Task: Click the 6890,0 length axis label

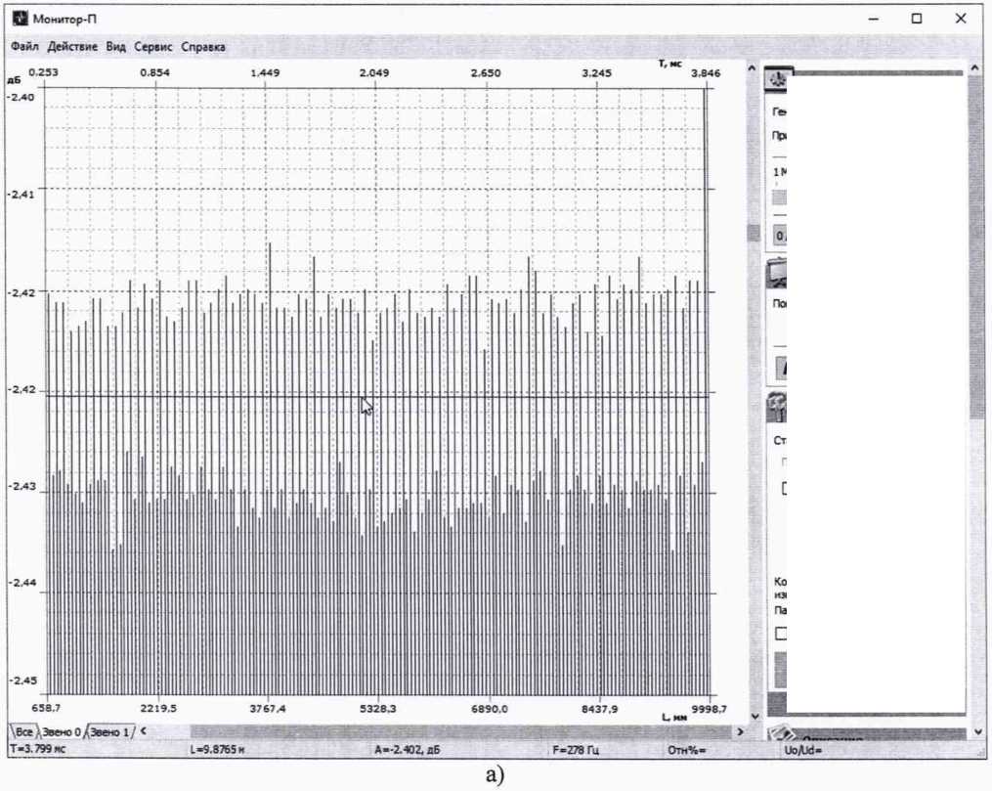Action: click(489, 708)
